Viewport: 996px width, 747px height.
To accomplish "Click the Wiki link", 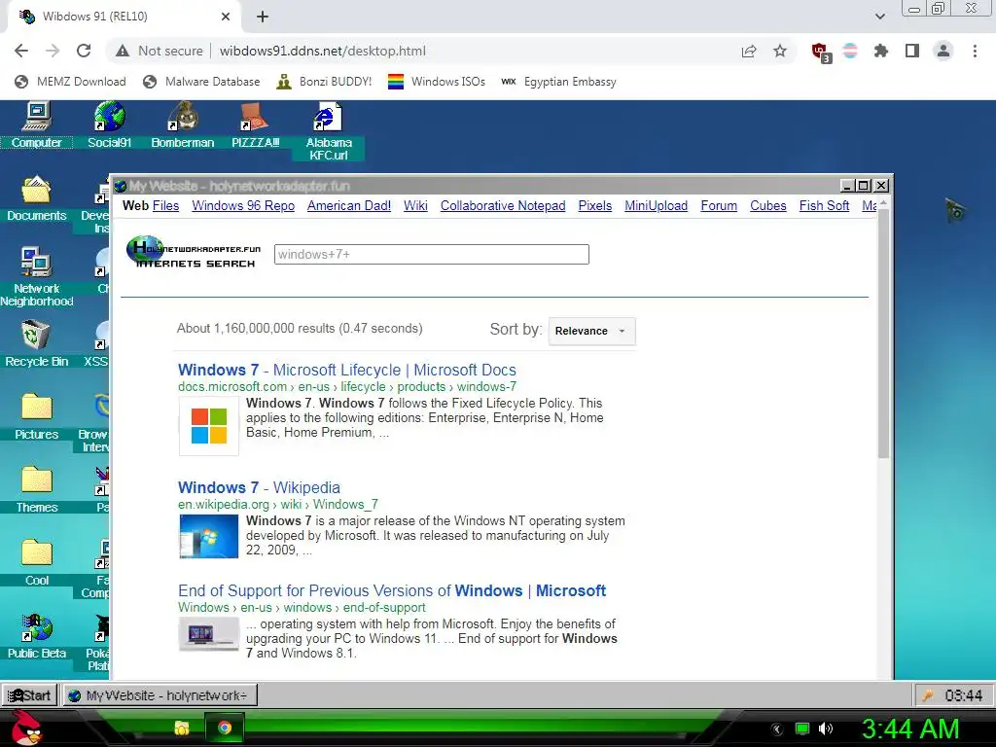I will click(x=415, y=206).
